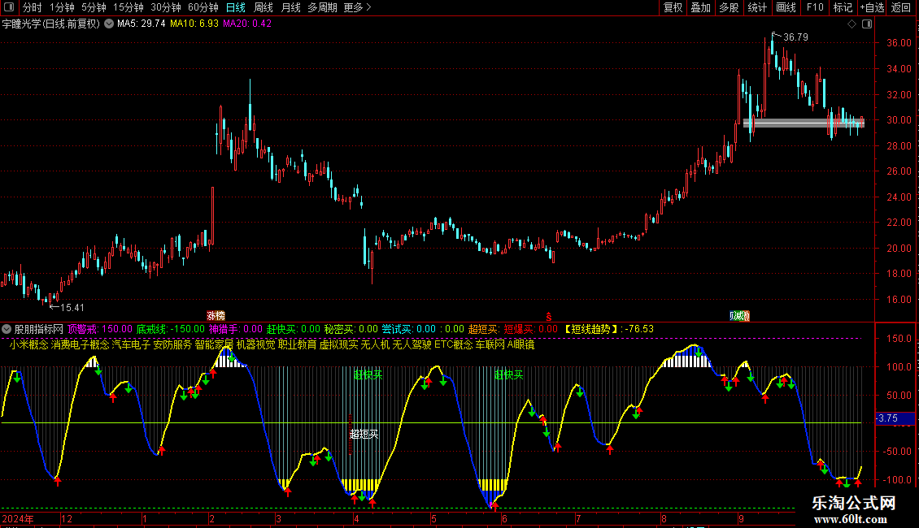The image size is (919, 528).
Task: Click the gray horizontal price line near 30.00
Action: pyautogui.click(x=804, y=123)
